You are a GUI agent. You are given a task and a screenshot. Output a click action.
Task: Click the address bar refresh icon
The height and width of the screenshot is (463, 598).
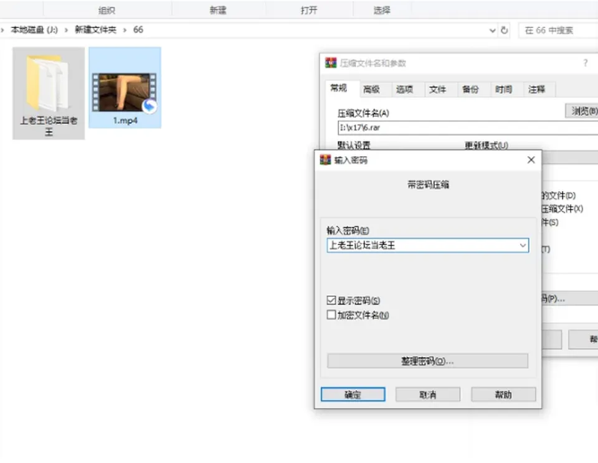pyautogui.click(x=504, y=30)
